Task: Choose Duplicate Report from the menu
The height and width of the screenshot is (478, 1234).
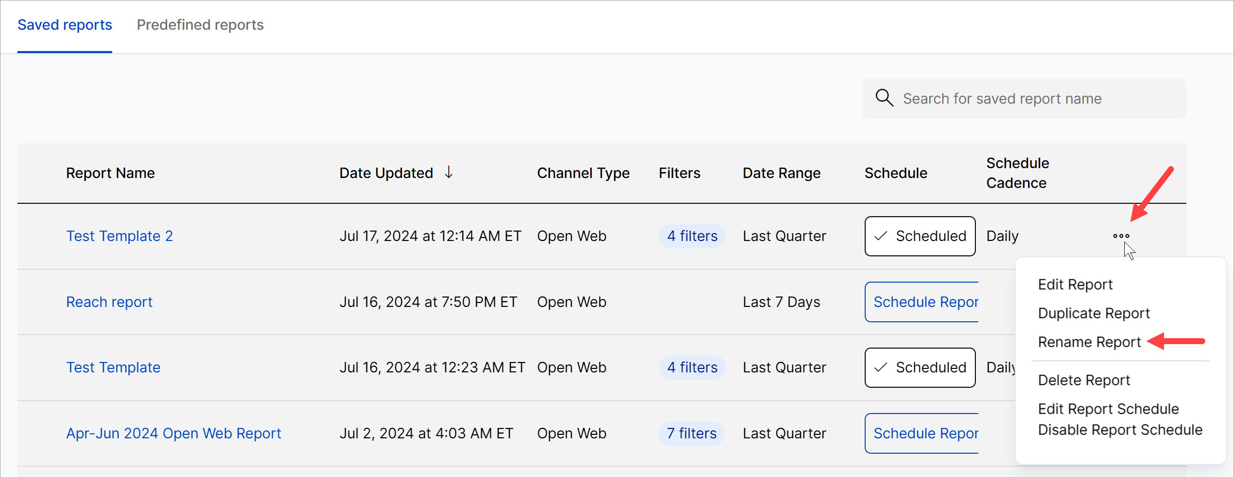Action: 1094,313
